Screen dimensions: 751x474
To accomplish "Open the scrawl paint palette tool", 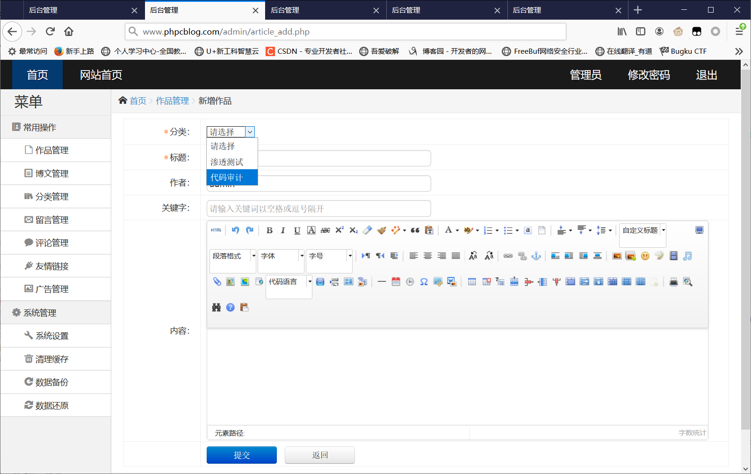I will click(x=659, y=256).
